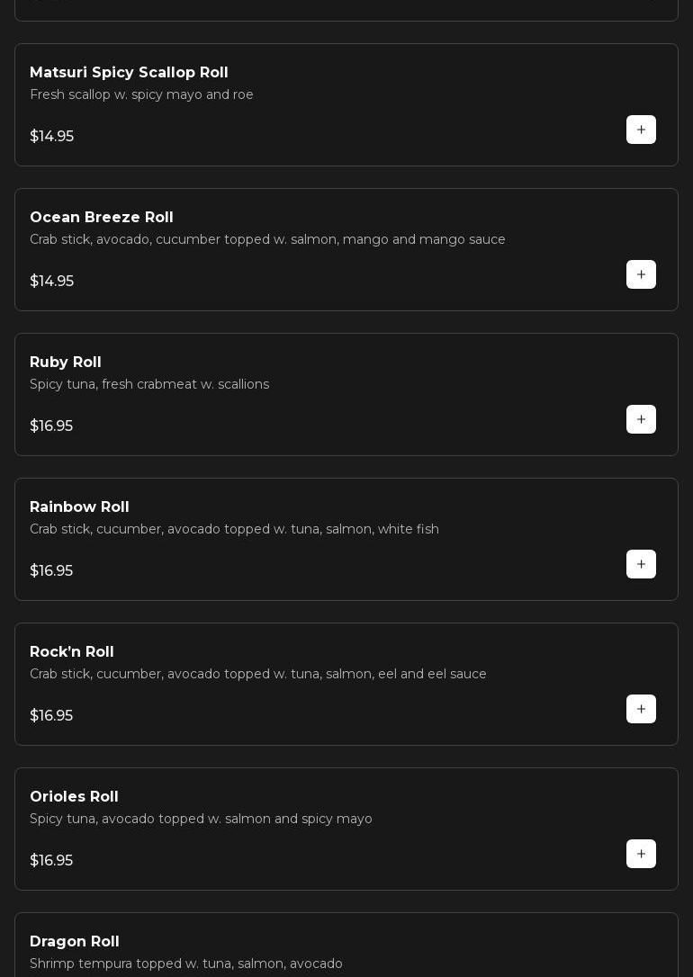Screen dimensions: 693x977
Task: Select the Orioles Roll title
Action: click(74, 796)
